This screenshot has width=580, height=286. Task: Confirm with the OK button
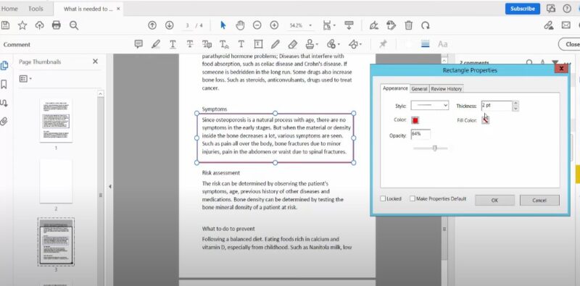tap(494, 201)
